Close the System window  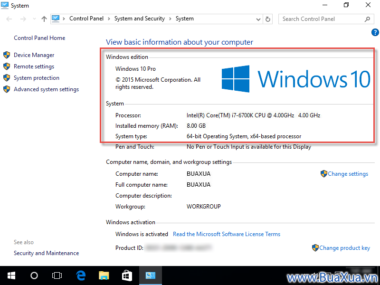coord(368,5)
